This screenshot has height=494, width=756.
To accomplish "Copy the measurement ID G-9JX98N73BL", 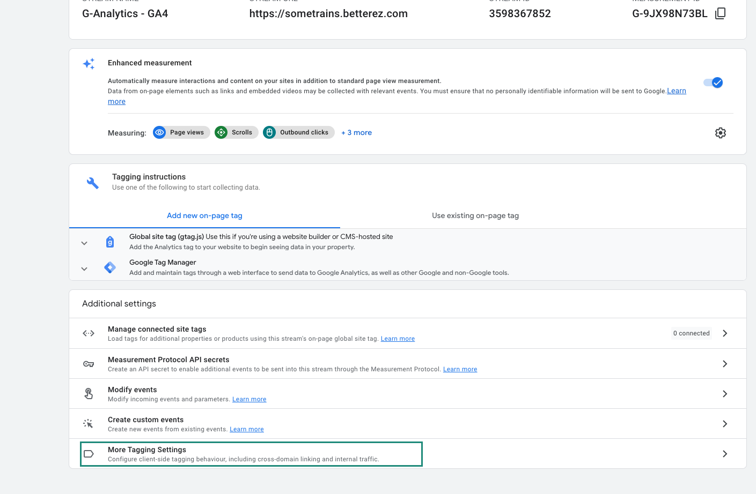I will point(721,13).
